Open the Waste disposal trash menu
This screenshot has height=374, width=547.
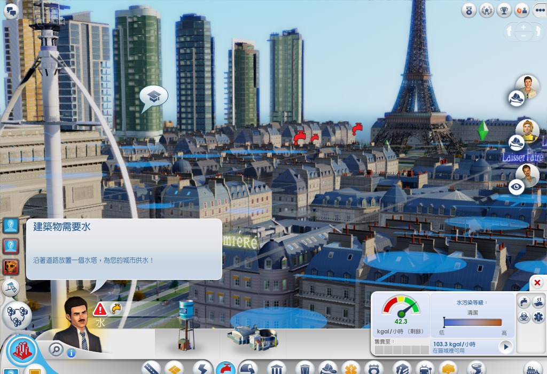tap(304, 368)
